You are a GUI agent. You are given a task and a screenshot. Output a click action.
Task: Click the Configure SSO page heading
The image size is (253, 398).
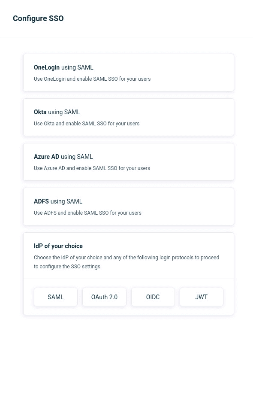click(x=38, y=18)
